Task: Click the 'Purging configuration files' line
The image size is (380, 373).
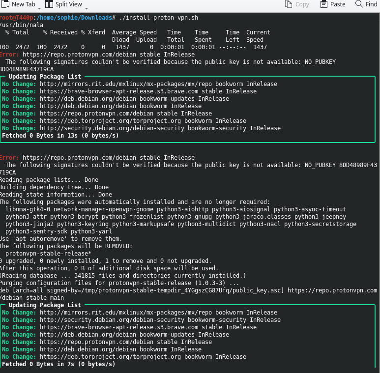Action: click(x=119, y=283)
